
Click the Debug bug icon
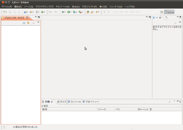(x=63, y=12)
